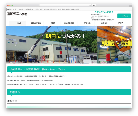The width and height of the screenshot is (138, 116).
Task: Open the hamburger menu icon
Action: 8,9
